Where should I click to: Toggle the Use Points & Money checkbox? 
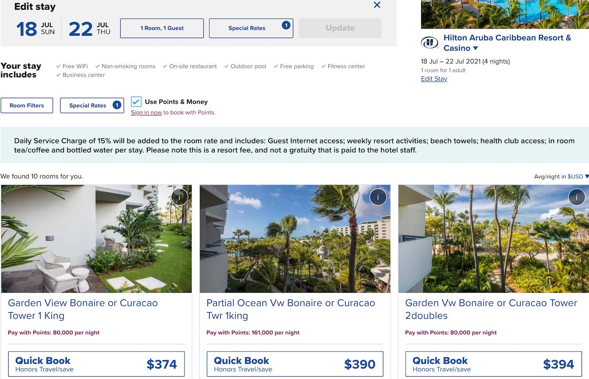[136, 102]
